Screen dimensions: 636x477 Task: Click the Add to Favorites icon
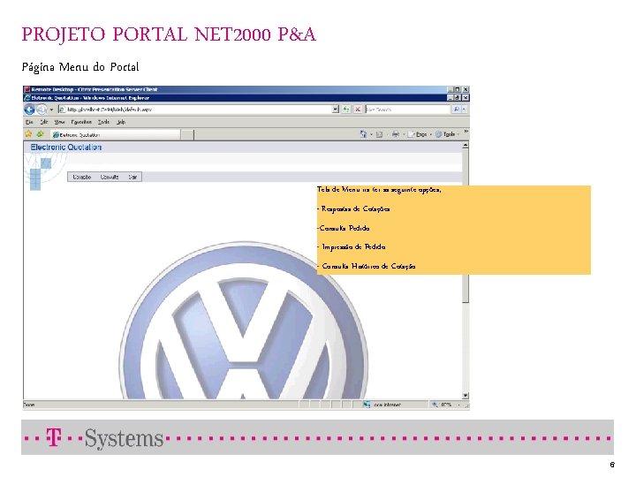coord(40,134)
